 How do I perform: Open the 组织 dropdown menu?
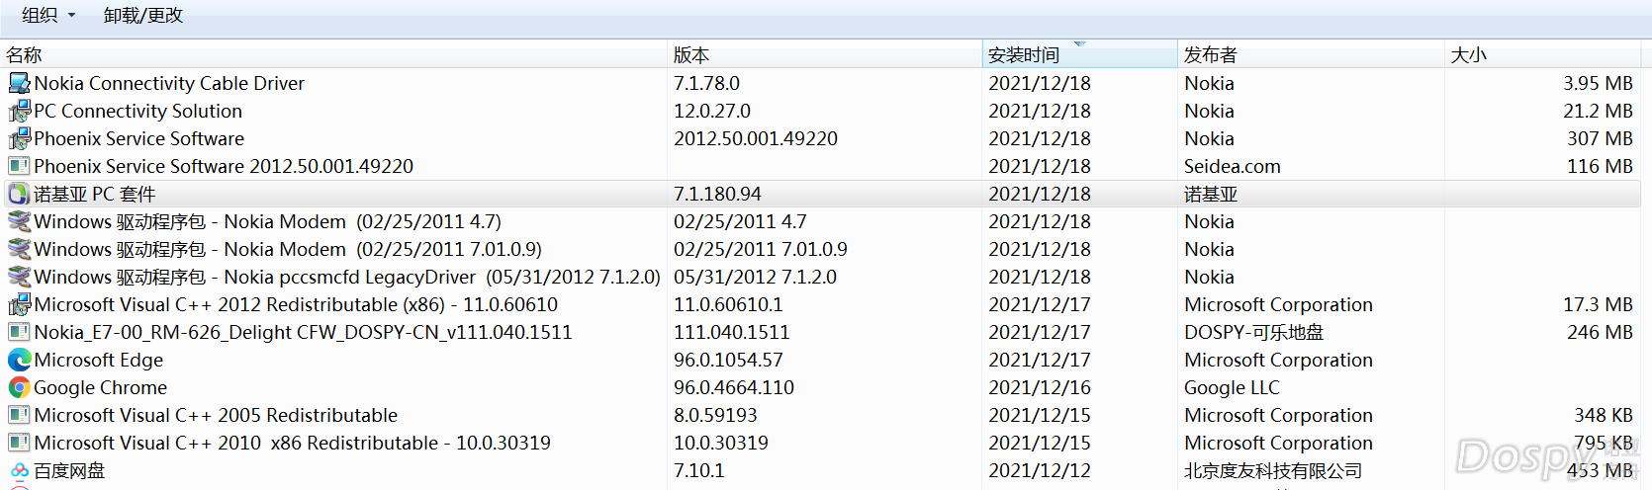point(48,15)
